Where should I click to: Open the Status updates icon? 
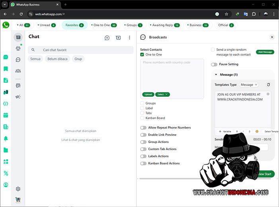coord(18,48)
